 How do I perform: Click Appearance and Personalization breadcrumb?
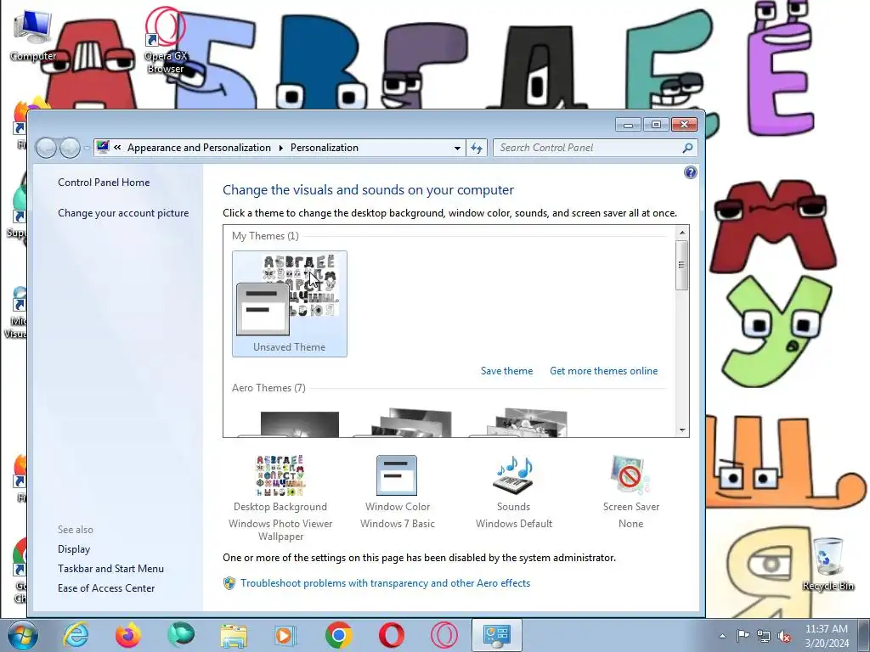click(x=199, y=148)
